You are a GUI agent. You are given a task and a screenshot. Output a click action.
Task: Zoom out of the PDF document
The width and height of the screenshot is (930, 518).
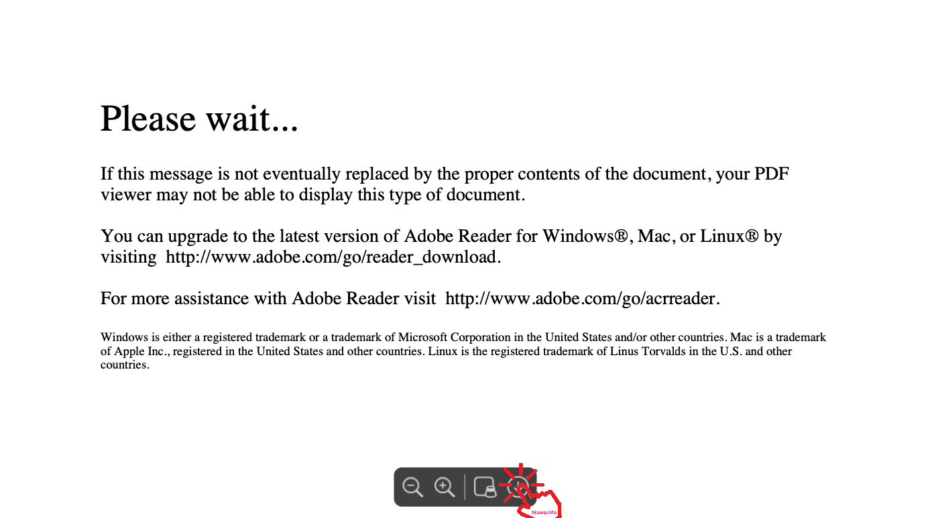pyautogui.click(x=412, y=487)
